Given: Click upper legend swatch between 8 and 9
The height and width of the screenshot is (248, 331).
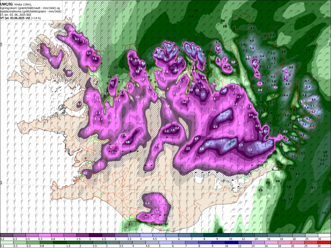Looking at the screenshot, I should click(210, 235).
